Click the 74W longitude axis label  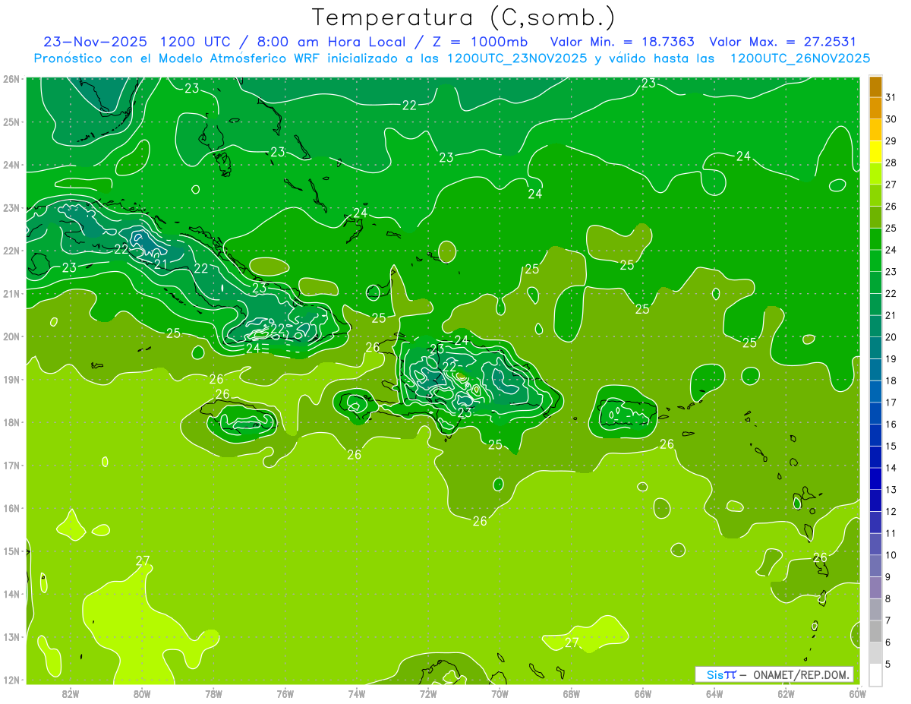coord(357,693)
